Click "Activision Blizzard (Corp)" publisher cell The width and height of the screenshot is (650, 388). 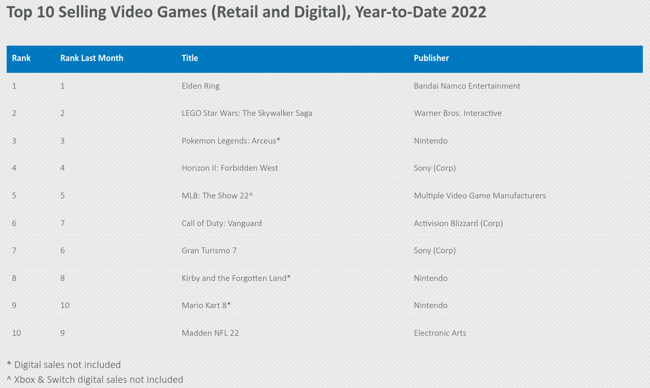click(458, 223)
